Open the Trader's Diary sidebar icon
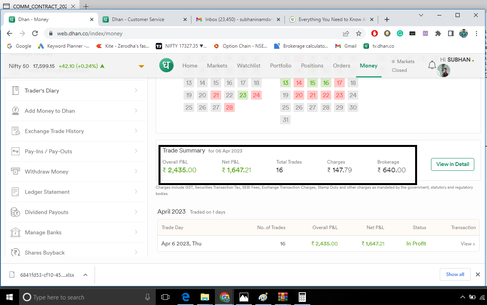 (15, 91)
